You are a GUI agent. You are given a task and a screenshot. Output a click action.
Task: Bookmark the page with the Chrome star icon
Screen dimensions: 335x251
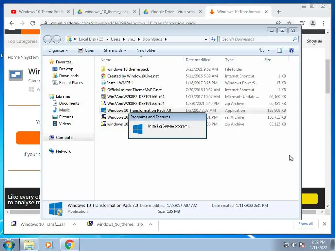coord(289,23)
